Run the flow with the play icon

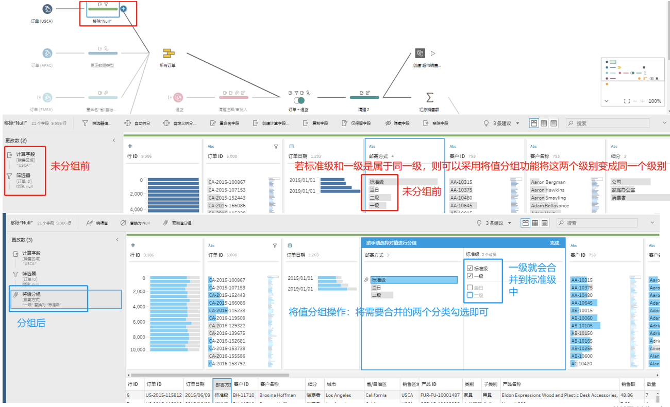[x=432, y=52]
